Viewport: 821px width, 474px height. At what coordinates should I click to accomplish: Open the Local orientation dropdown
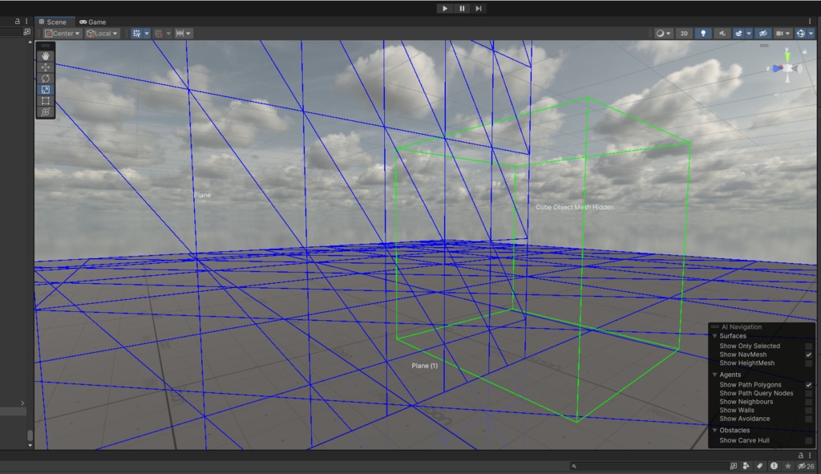[x=102, y=33]
